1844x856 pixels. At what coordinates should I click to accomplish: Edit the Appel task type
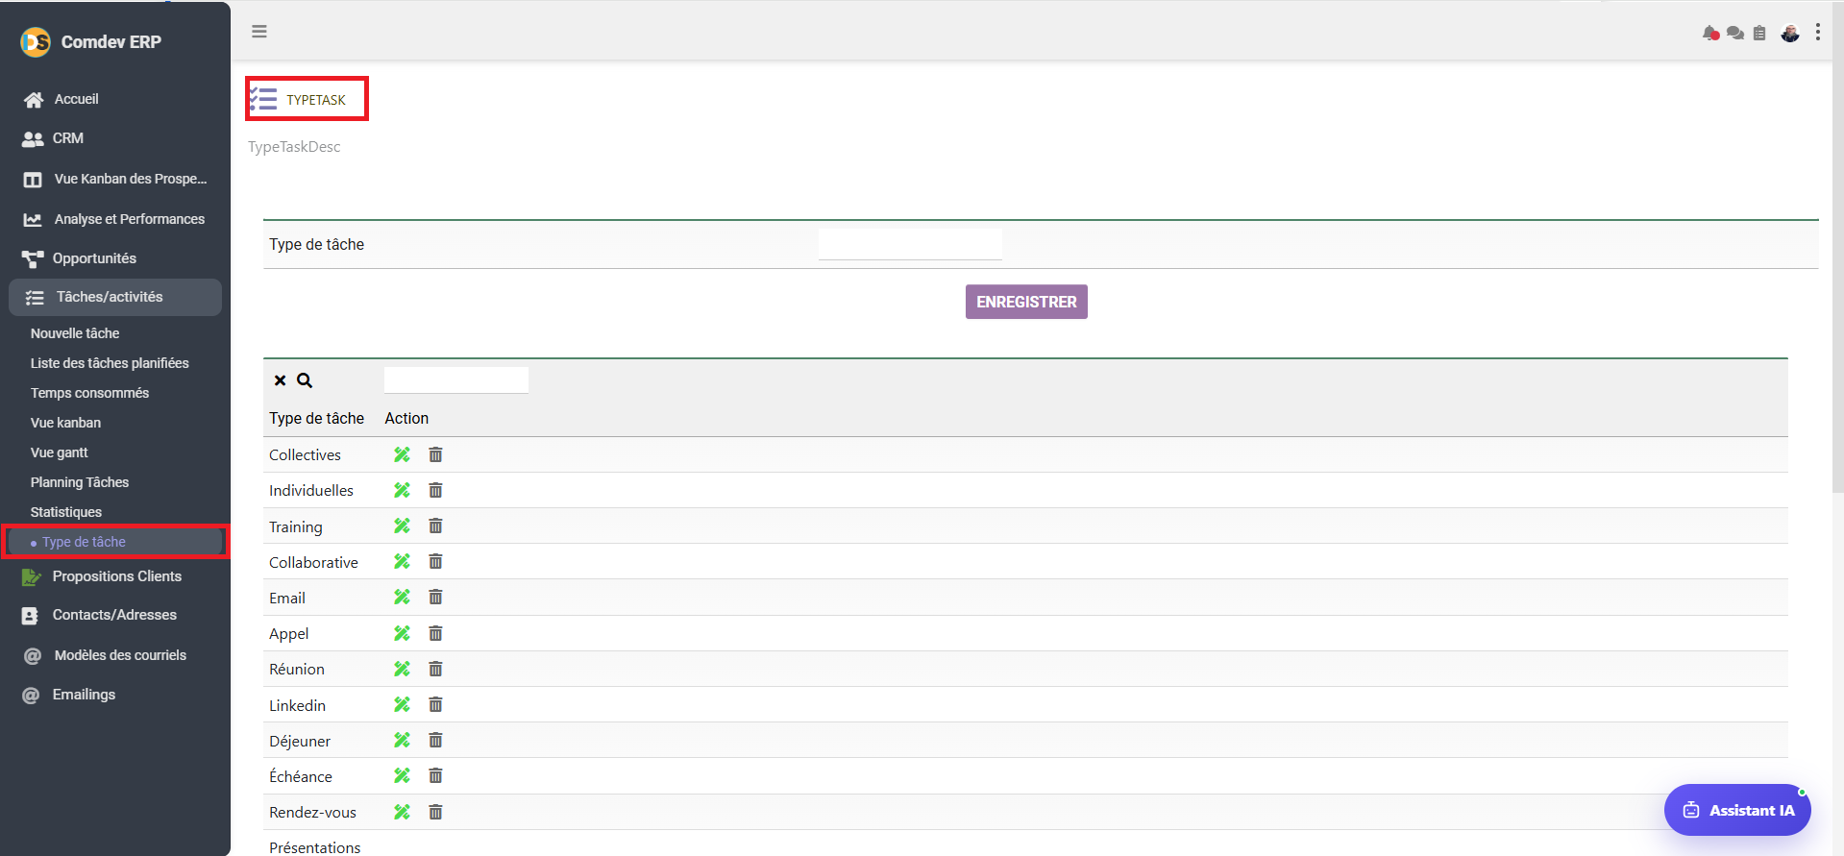[x=402, y=633]
